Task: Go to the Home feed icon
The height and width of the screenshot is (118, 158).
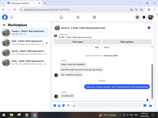Action: [x=61, y=17]
